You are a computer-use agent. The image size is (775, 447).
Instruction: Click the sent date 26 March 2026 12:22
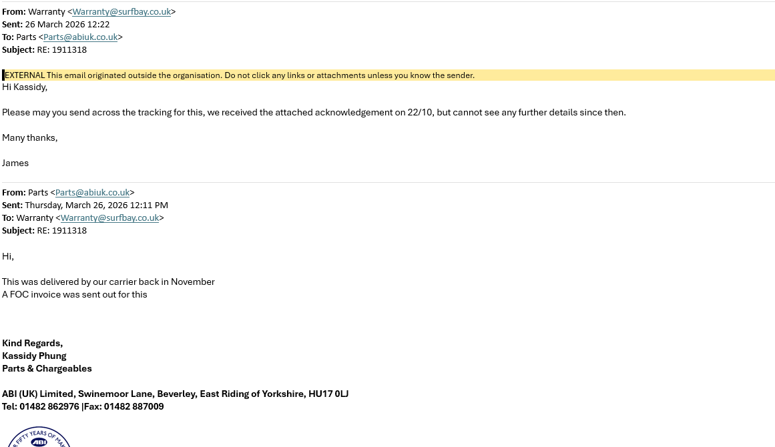(x=67, y=25)
